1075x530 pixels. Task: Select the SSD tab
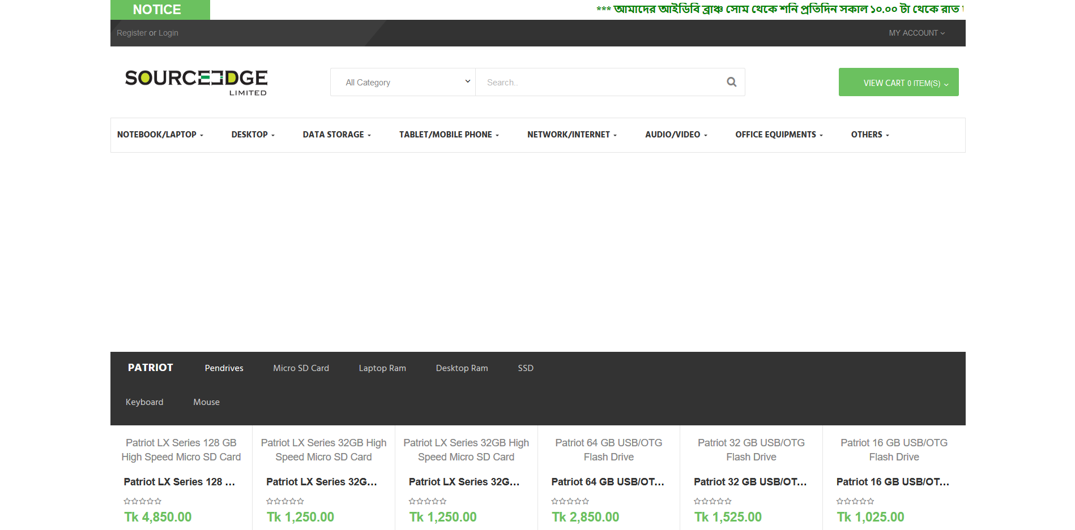click(526, 368)
